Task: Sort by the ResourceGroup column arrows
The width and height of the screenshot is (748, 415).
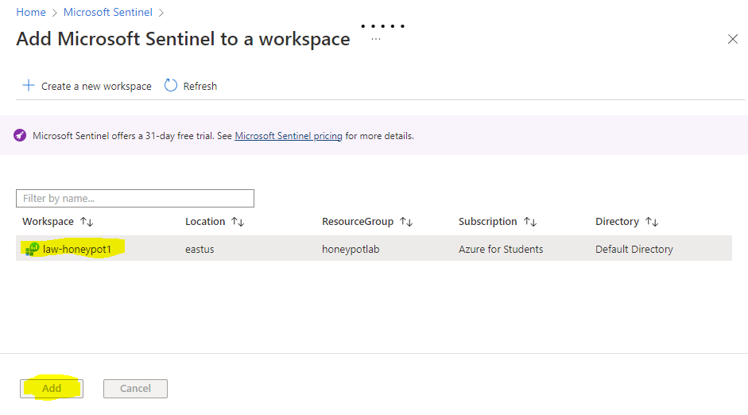Action: (406, 222)
